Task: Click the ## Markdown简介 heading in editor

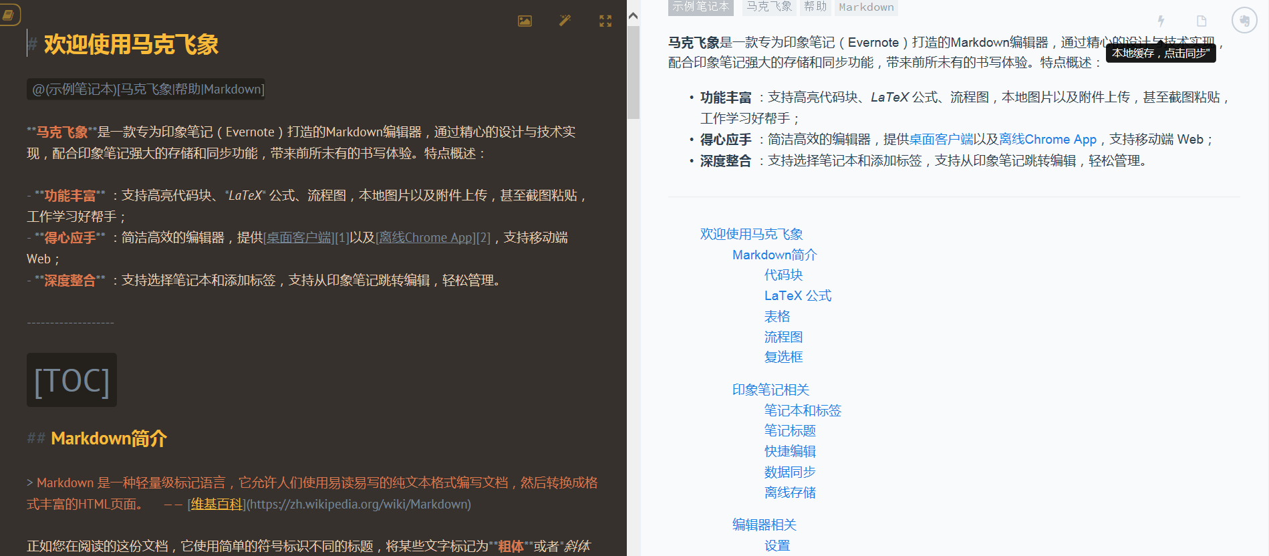Action: pos(97,438)
